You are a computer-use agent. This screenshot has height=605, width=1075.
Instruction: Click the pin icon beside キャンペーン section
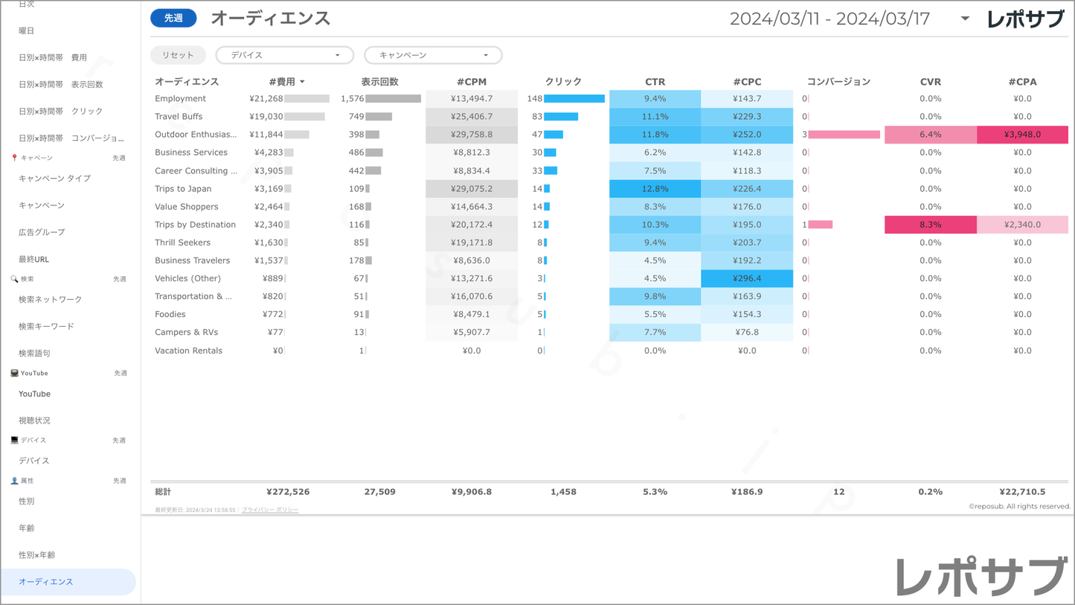pos(14,158)
